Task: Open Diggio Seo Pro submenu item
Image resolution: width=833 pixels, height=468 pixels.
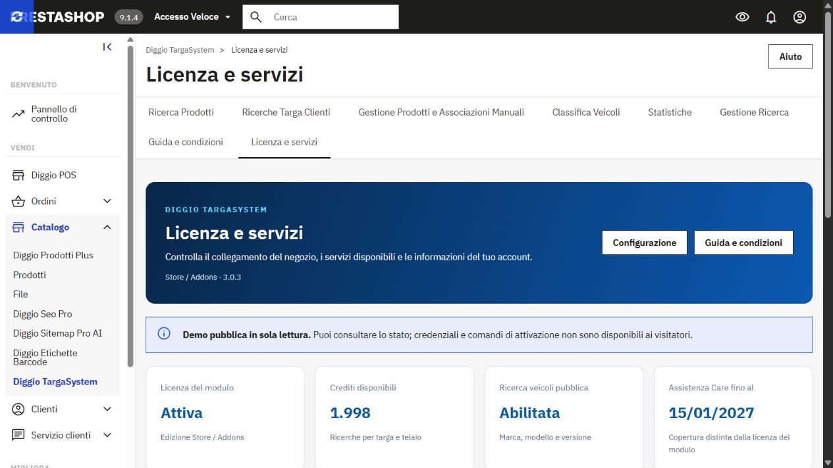Action: point(43,314)
